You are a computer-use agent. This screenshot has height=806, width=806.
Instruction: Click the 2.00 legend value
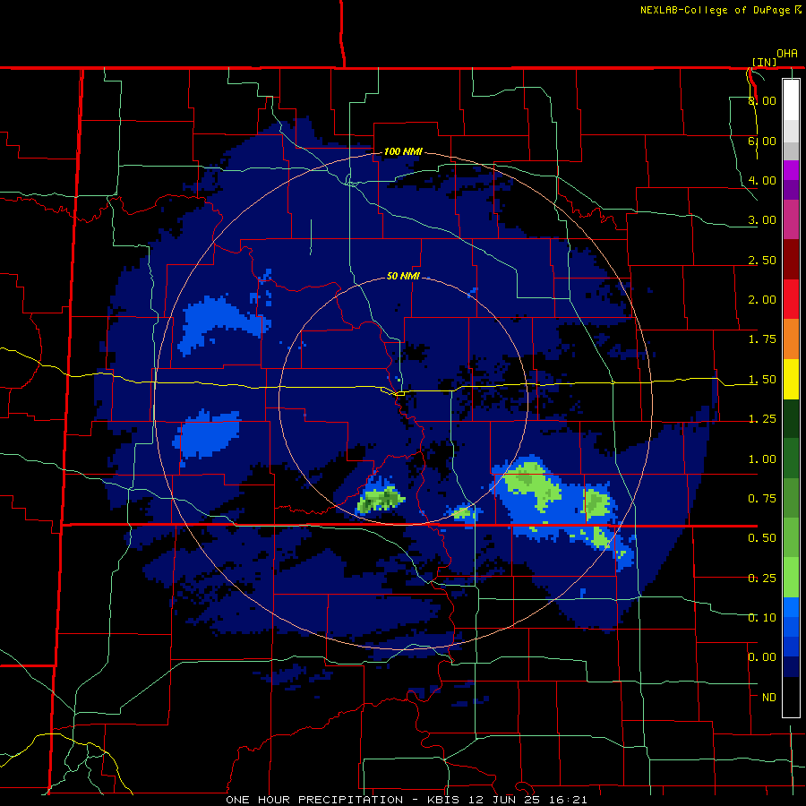pyautogui.click(x=762, y=300)
